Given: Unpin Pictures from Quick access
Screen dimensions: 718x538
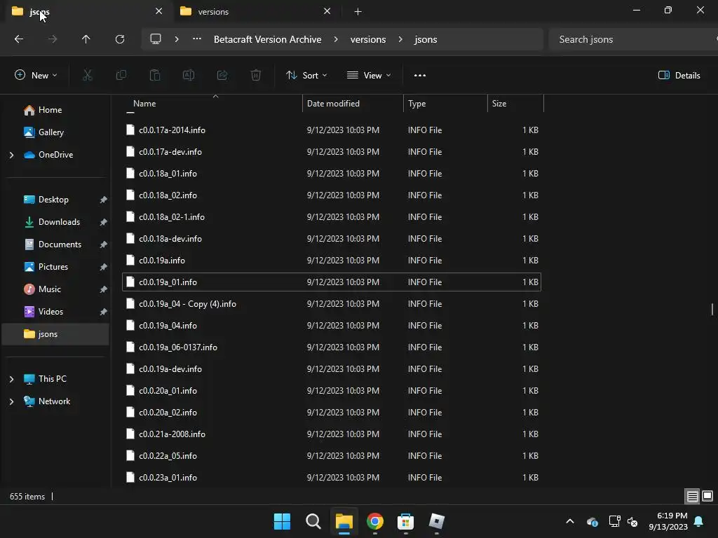Looking at the screenshot, I should click(104, 267).
